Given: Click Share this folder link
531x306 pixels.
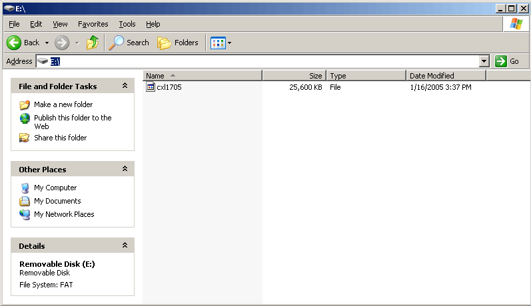Looking at the screenshot, I should click(x=60, y=138).
